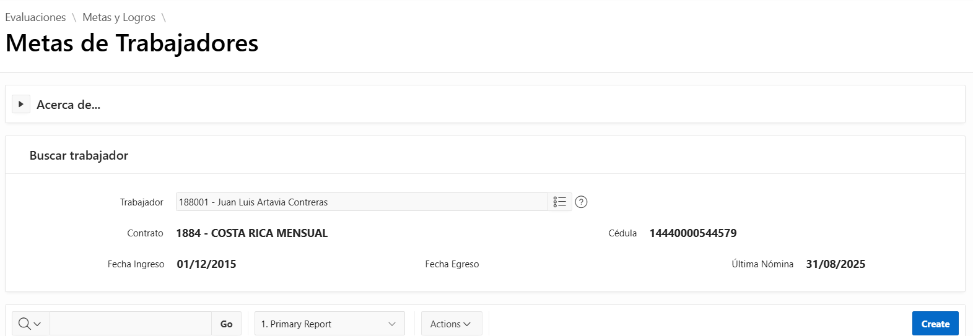Click the Fecha Ingreso date 01/12/2015
This screenshot has width=973, height=336.
(206, 264)
